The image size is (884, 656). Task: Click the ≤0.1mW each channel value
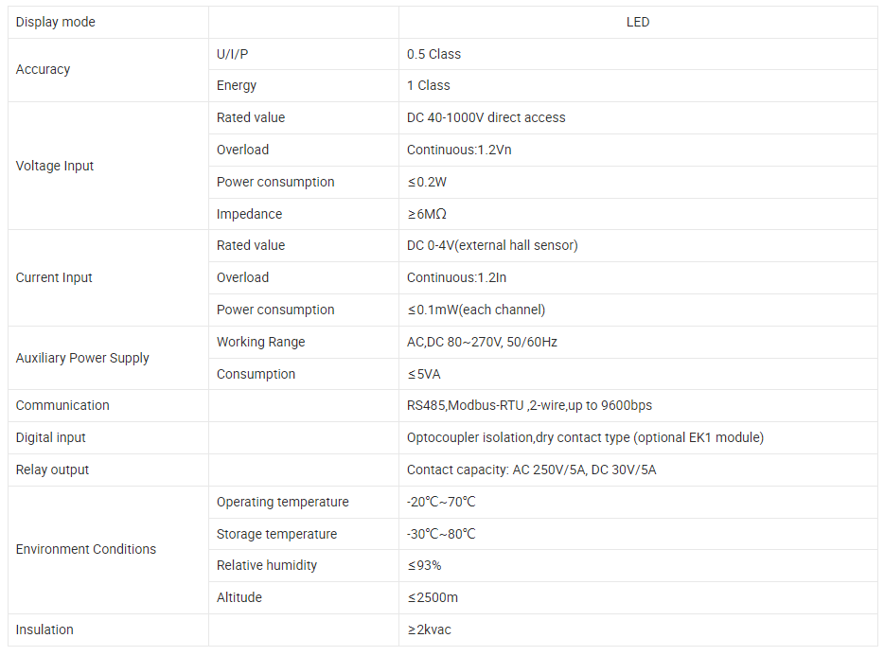(x=476, y=310)
